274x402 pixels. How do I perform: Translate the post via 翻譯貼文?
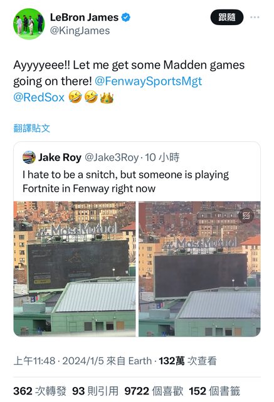(x=32, y=128)
